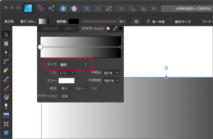Switch to the カラー tab
213x139 pixels.
coord(70,29)
